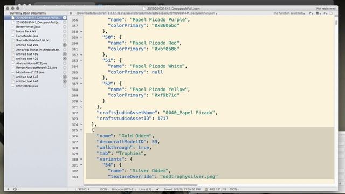
Task: Open the gear menu in navigation bar
Action: click(71, 13)
